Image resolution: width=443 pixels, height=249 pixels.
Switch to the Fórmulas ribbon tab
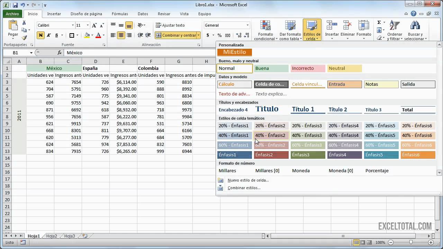point(120,14)
